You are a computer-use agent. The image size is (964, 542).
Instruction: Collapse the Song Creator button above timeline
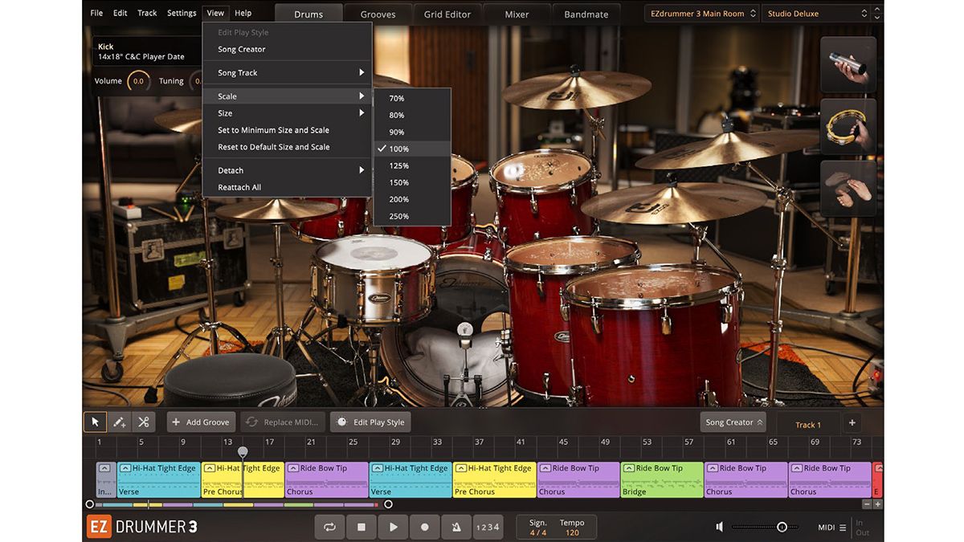[733, 422]
